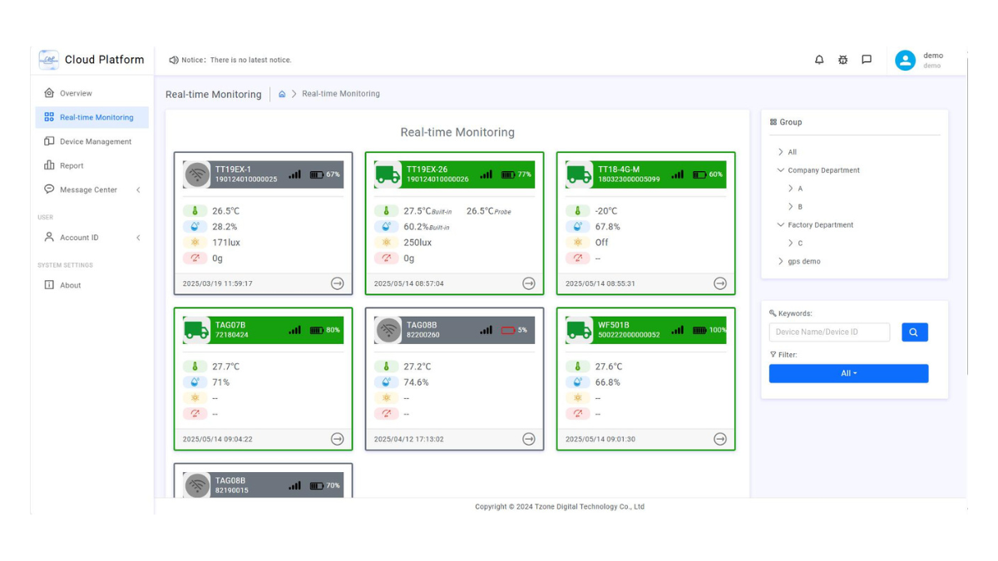Click the signal bars on WF501B card

pyautogui.click(x=678, y=330)
